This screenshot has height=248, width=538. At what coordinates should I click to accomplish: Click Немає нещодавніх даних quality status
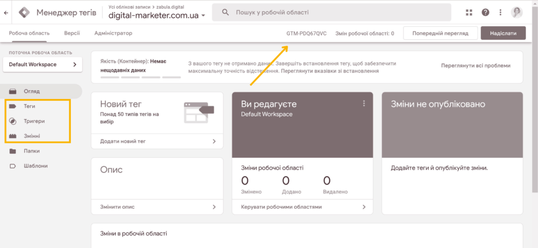[133, 66]
